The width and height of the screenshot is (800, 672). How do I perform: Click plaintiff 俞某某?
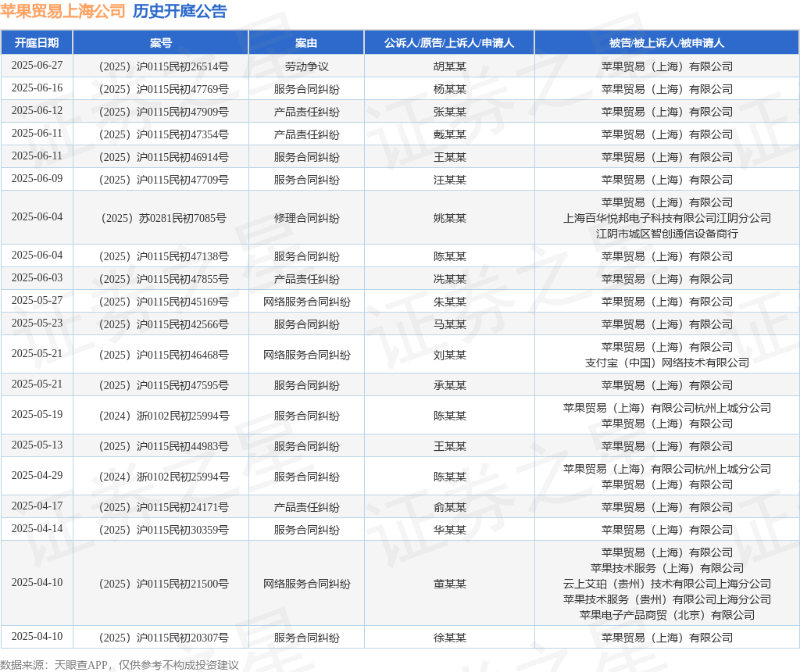[449, 507]
